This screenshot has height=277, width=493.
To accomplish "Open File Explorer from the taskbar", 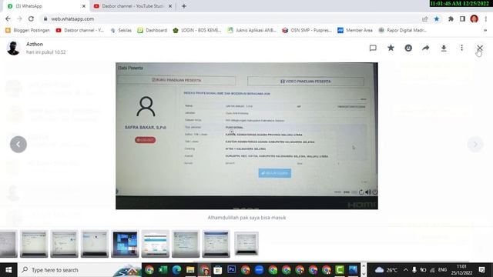I will [190, 270].
